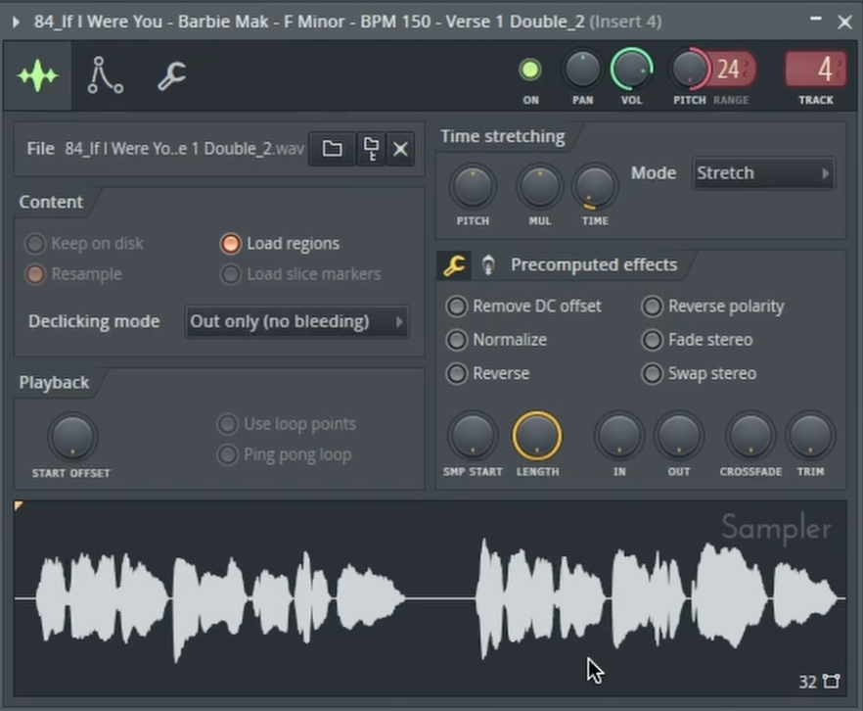Remove loaded sample with X icon

click(x=400, y=149)
